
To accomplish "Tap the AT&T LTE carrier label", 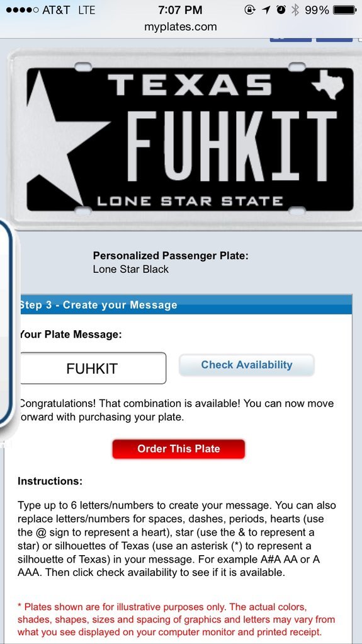I will click(x=69, y=10).
